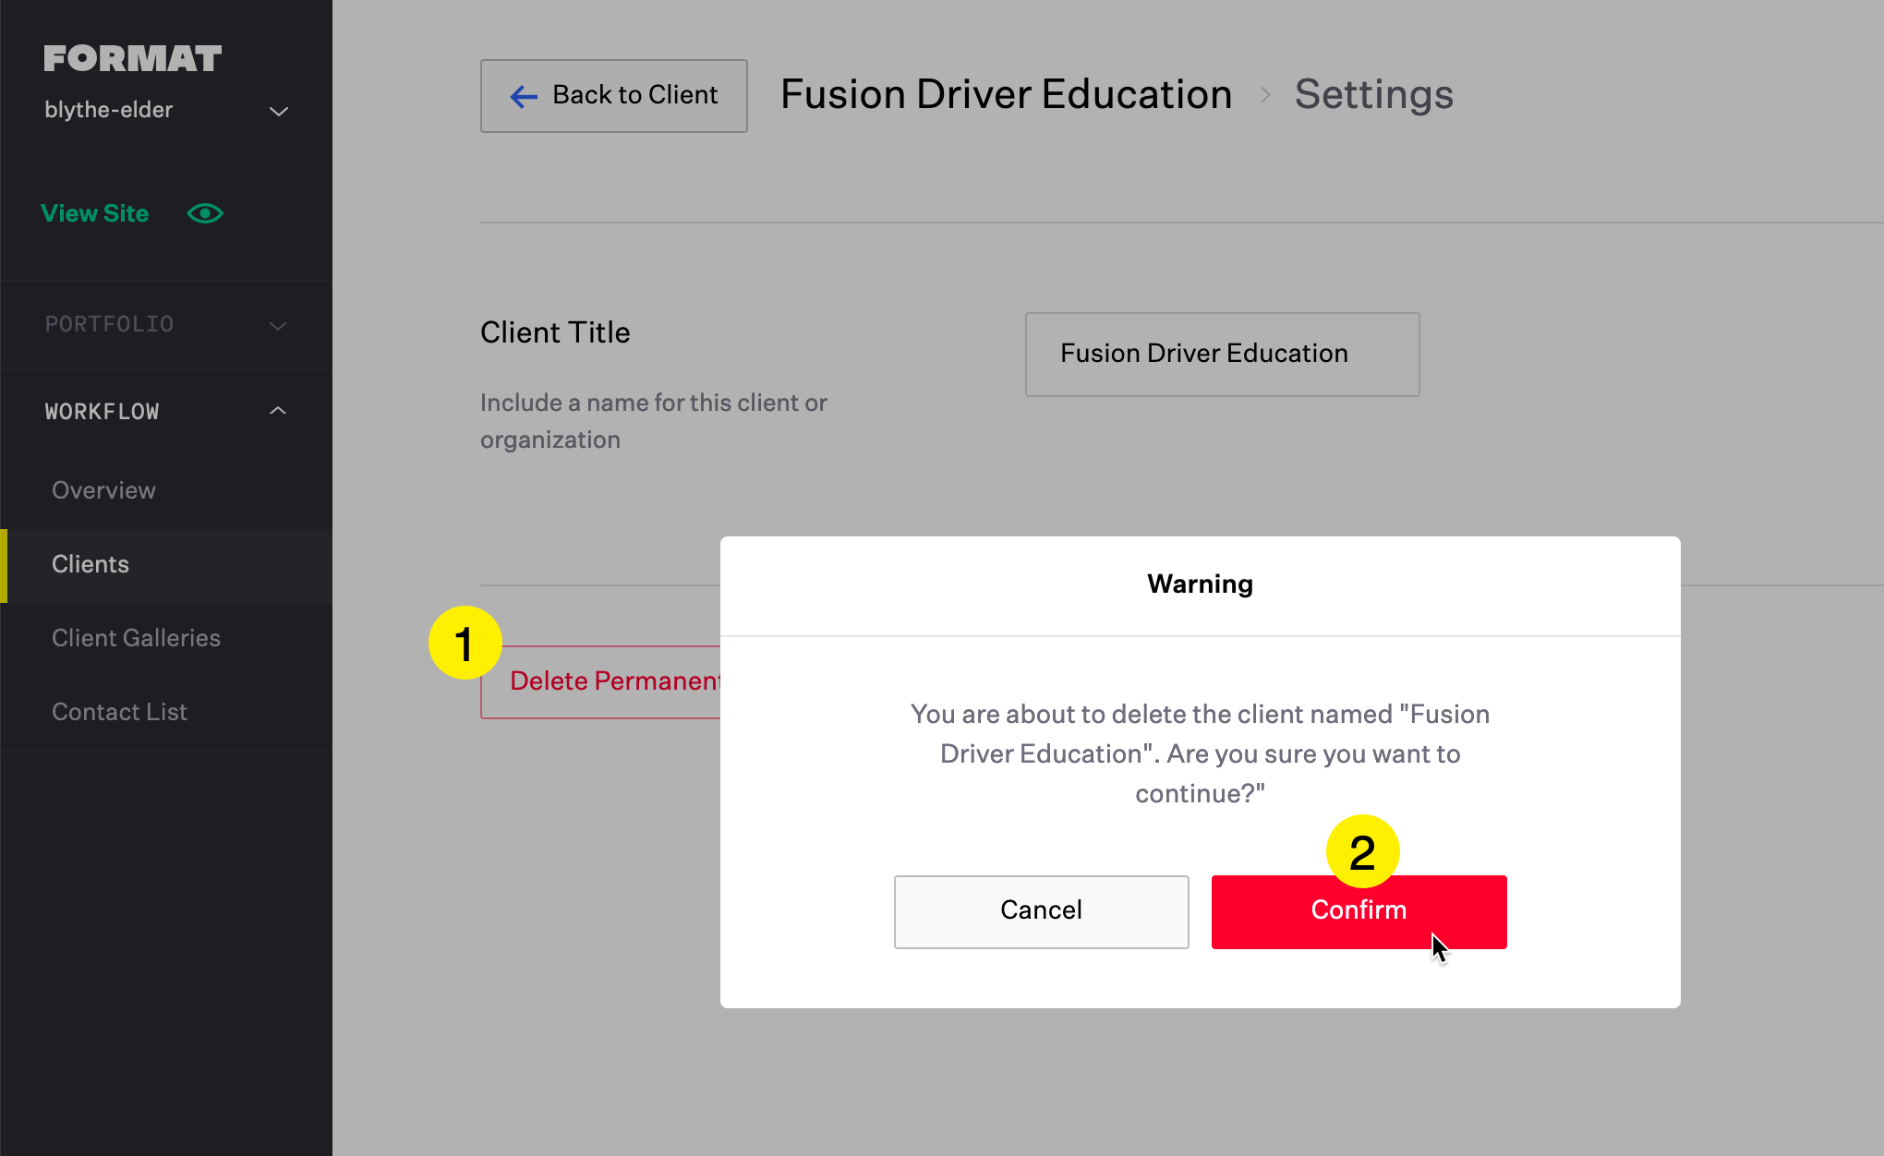The height and width of the screenshot is (1156, 1884).
Task: Click the Back to Client button
Action: tap(614, 96)
